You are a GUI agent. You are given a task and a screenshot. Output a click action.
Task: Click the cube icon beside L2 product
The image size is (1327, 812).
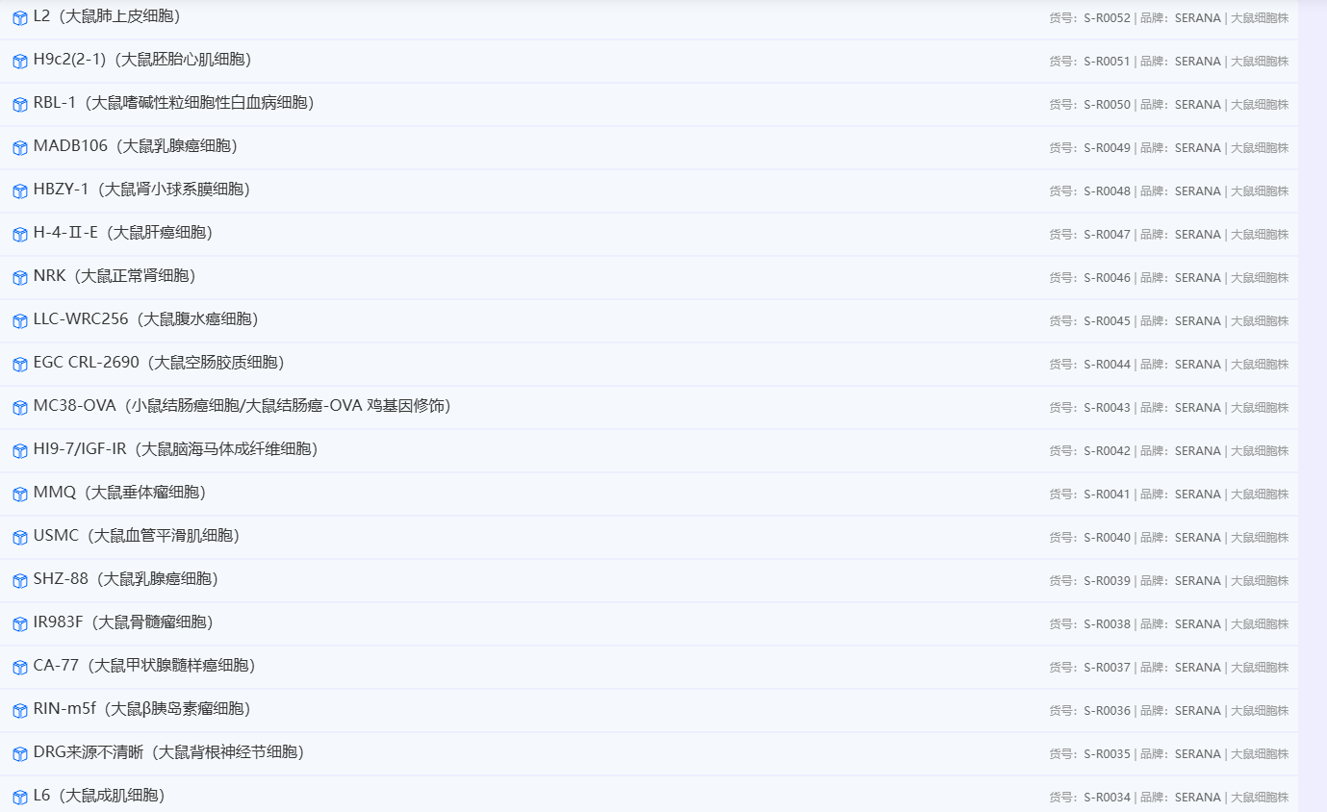[19, 18]
